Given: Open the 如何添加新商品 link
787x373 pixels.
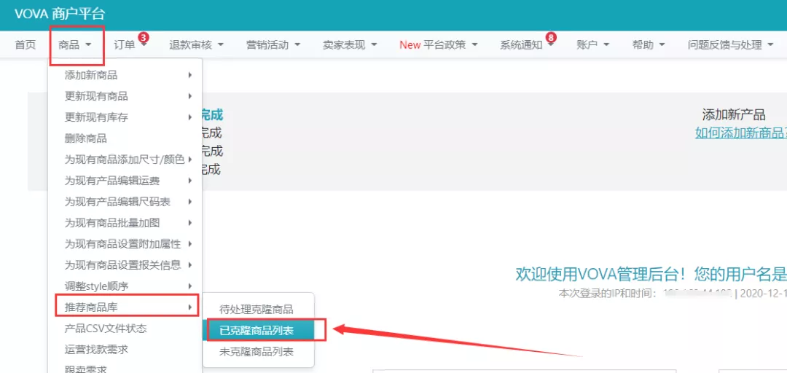Looking at the screenshot, I should pyautogui.click(x=741, y=133).
